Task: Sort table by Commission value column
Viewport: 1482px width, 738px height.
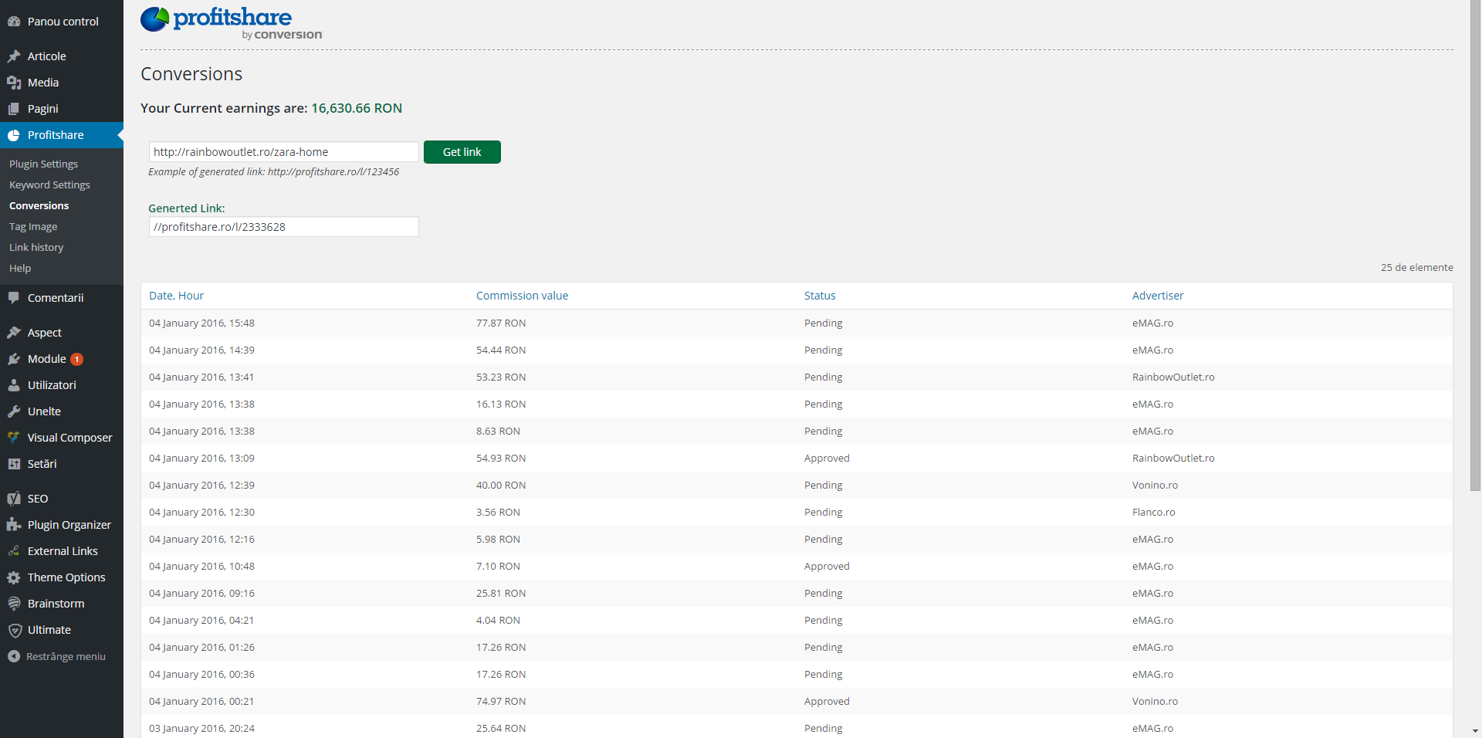Action: [522, 296]
